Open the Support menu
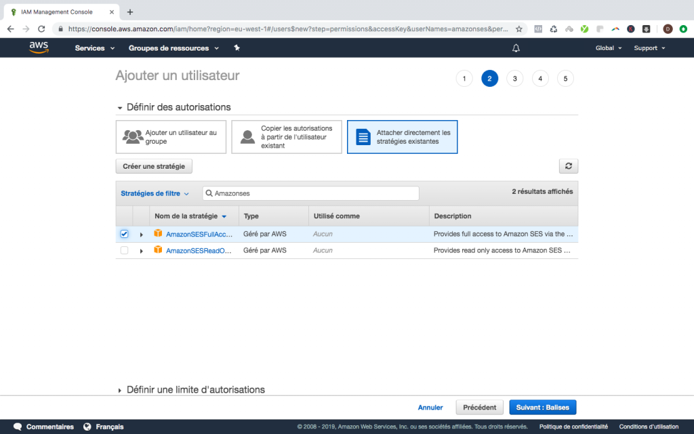The height and width of the screenshot is (434, 694). tap(649, 48)
